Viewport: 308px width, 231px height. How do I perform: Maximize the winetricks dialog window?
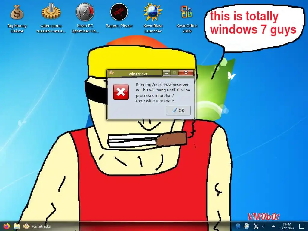pos(174,73)
